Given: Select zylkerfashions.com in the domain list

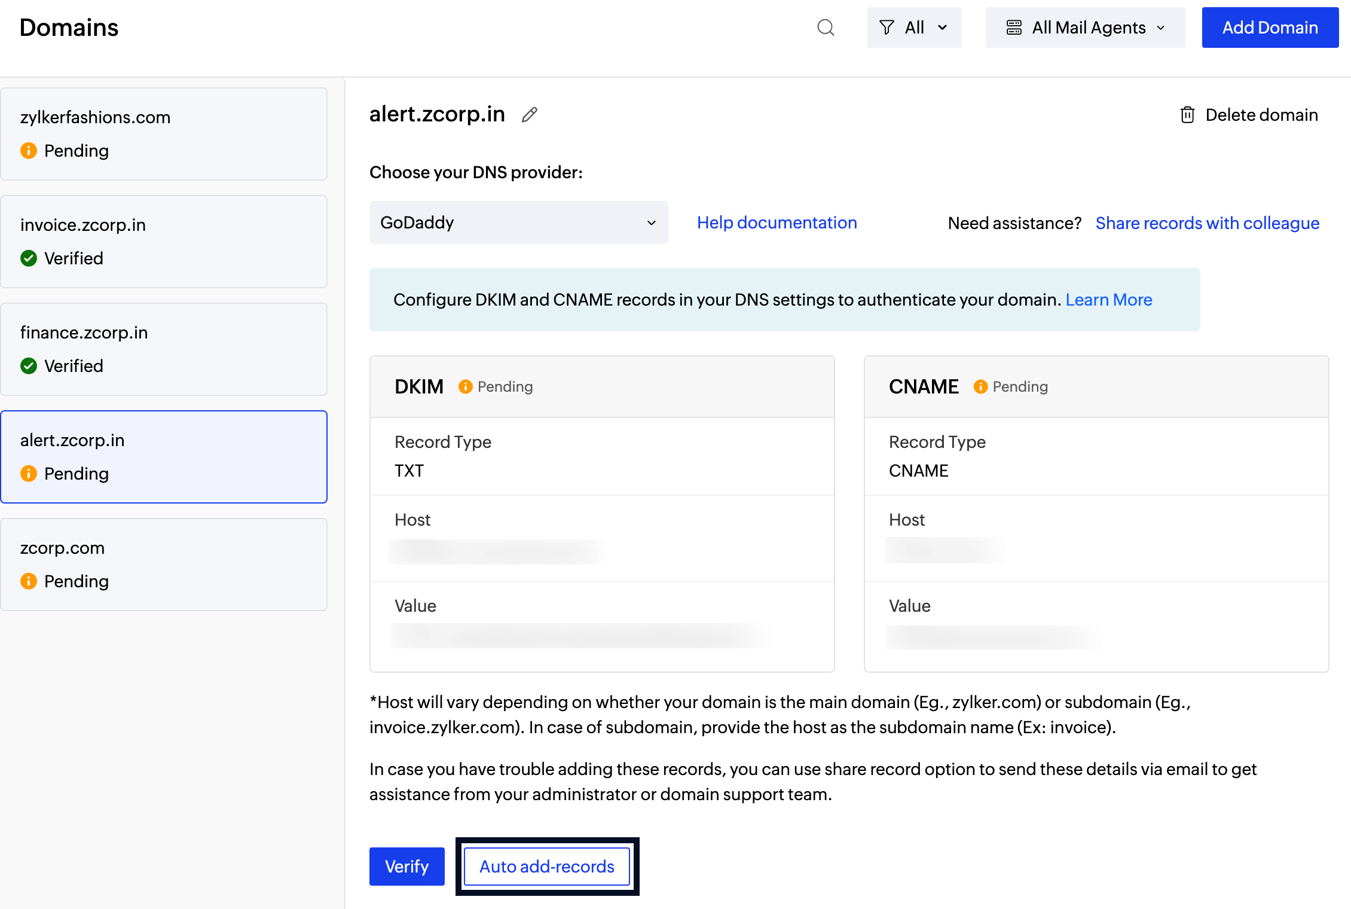Looking at the screenshot, I should [x=164, y=134].
